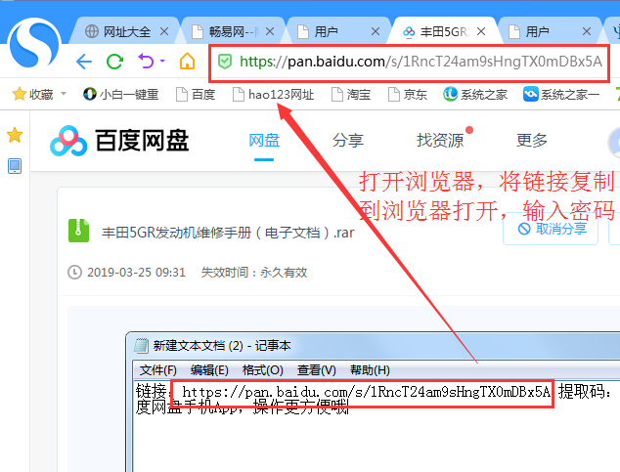
Task: Close the 网址大全 tab
Action: click(164, 31)
